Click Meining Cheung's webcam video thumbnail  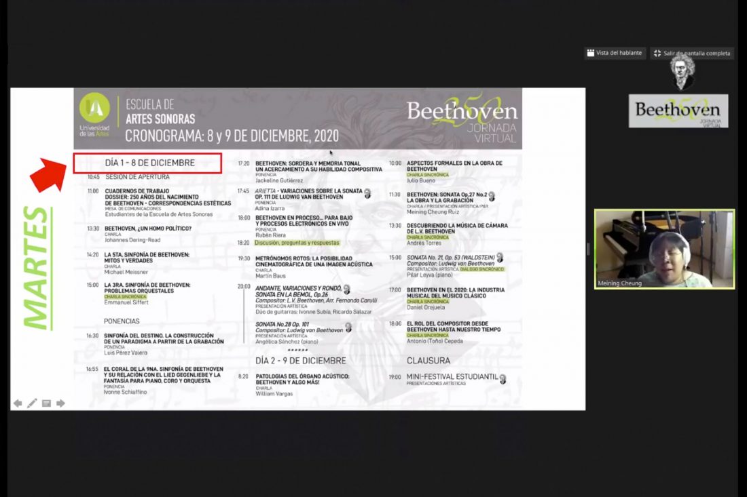pos(666,248)
